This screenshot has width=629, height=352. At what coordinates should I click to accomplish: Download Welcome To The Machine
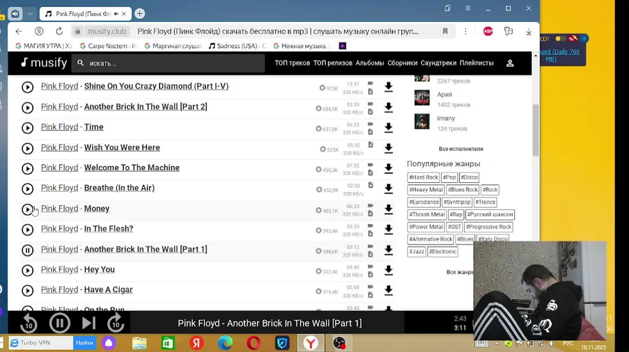(x=388, y=169)
